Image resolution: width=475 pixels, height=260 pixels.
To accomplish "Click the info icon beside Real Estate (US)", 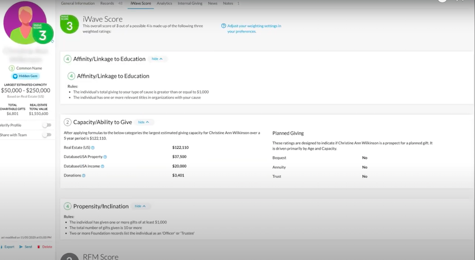I will tap(93, 148).
